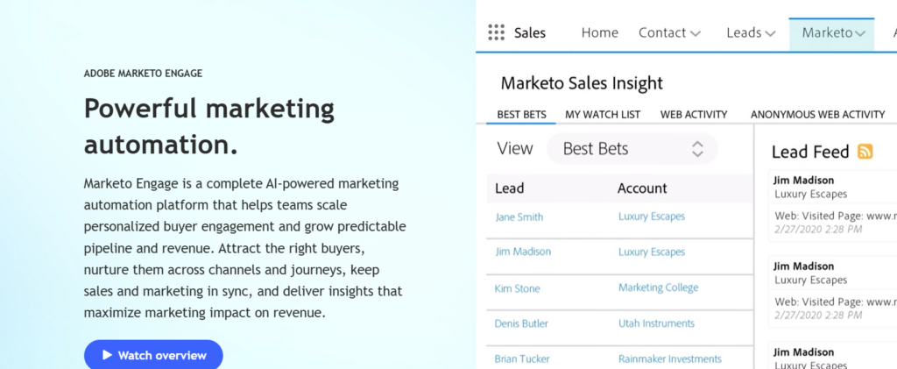Open the Anonymous Web Activity tab
This screenshot has width=897, height=369.
click(x=817, y=114)
